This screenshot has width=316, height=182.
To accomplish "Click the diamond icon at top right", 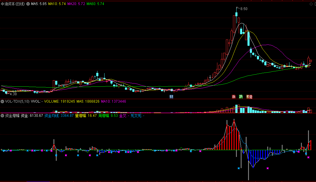I will [x=311, y=4].
